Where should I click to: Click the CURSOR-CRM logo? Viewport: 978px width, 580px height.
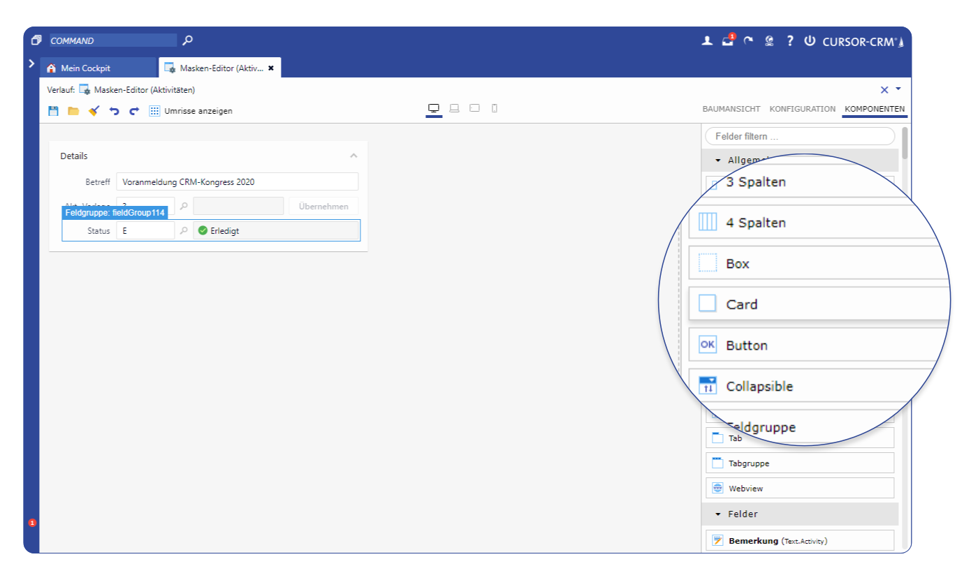point(863,42)
